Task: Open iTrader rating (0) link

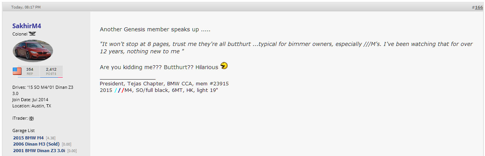Action: pyautogui.click(x=31, y=118)
